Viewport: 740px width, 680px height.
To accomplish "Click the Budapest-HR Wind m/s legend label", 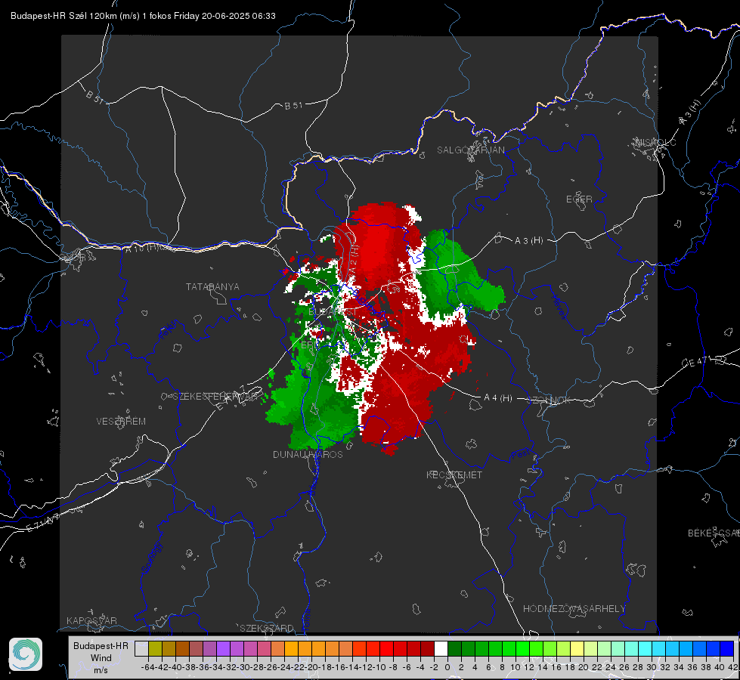I will [101, 658].
